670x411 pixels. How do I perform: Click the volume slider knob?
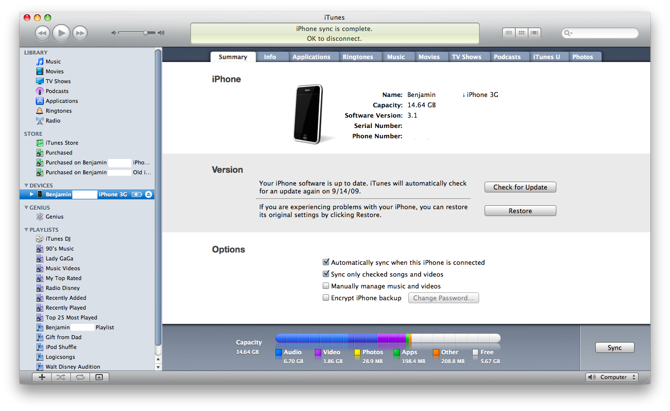pos(146,33)
